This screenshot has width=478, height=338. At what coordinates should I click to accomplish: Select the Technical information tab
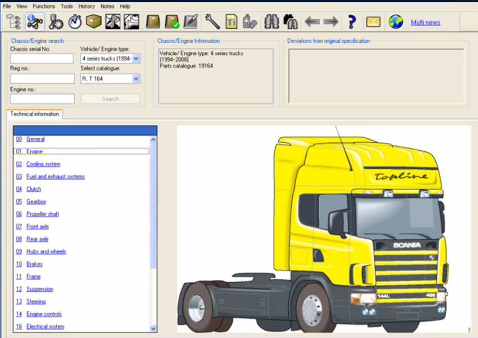click(x=34, y=114)
